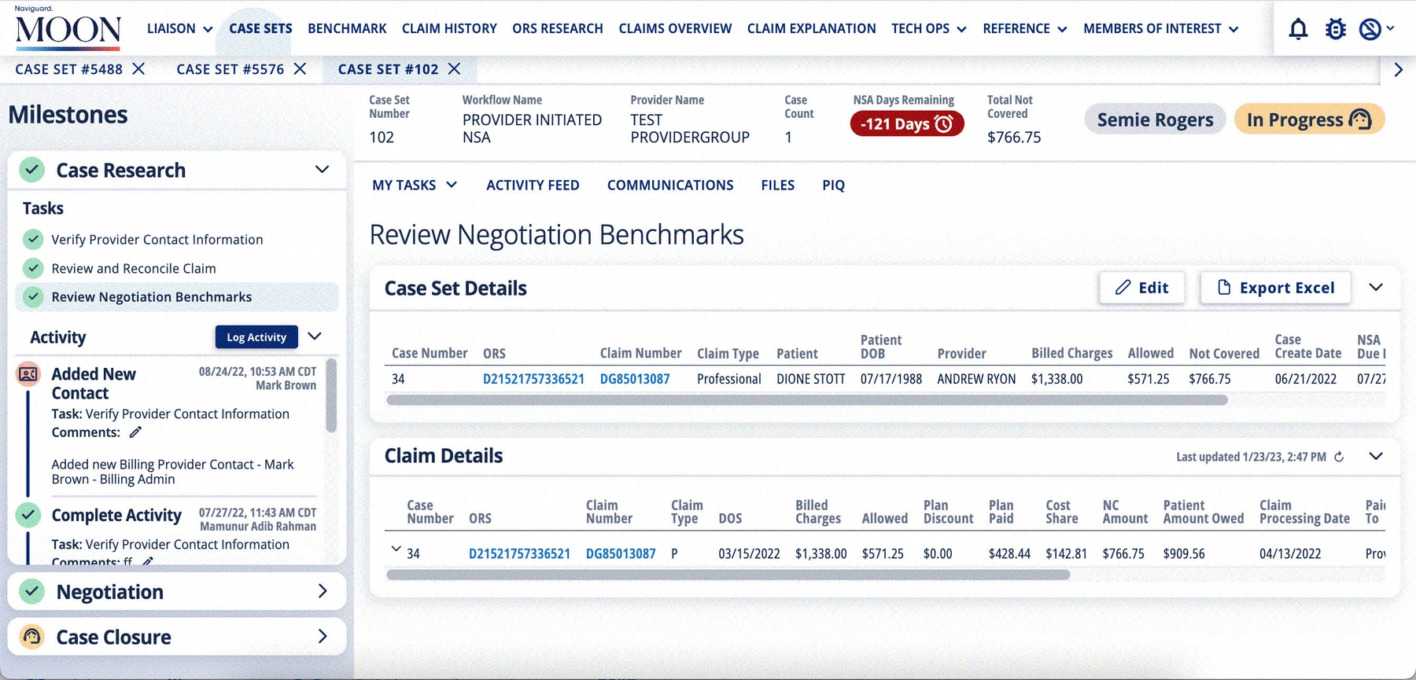The width and height of the screenshot is (1416, 680).
Task: Open the user profile icon menu
Action: 1371,29
